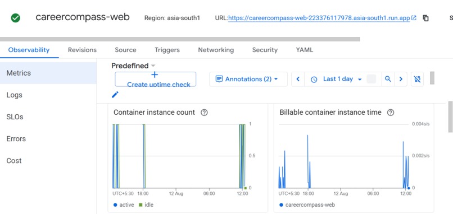Click the Billable container instance time chart plot

coord(344,156)
